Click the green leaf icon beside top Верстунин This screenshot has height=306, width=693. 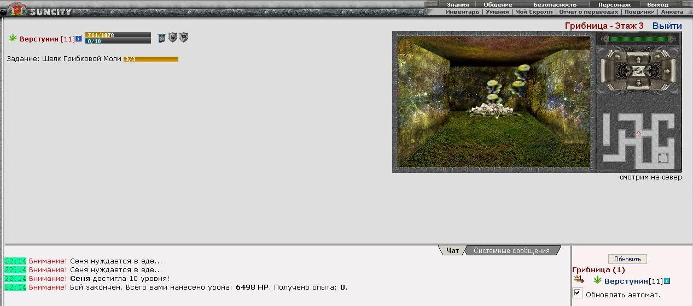click(x=13, y=38)
